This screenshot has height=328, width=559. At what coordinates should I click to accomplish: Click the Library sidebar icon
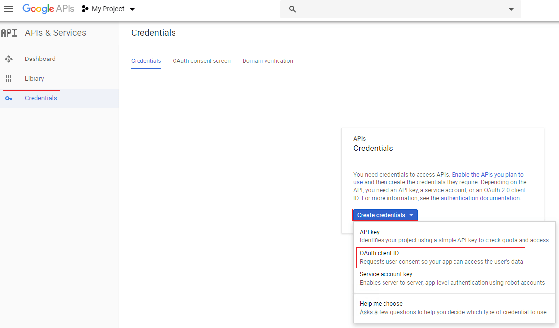point(9,79)
